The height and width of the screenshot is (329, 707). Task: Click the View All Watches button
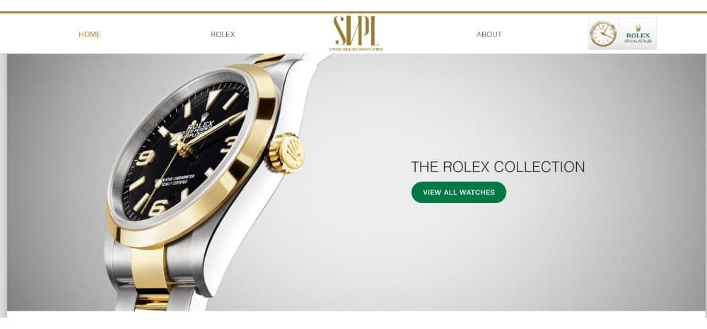[x=459, y=192]
